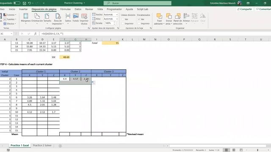Open the Panel de selección

point(178,19)
